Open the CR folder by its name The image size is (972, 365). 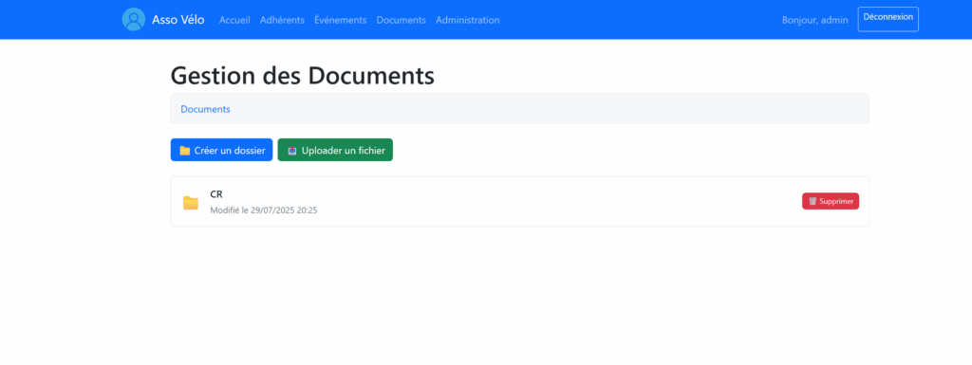tap(216, 194)
